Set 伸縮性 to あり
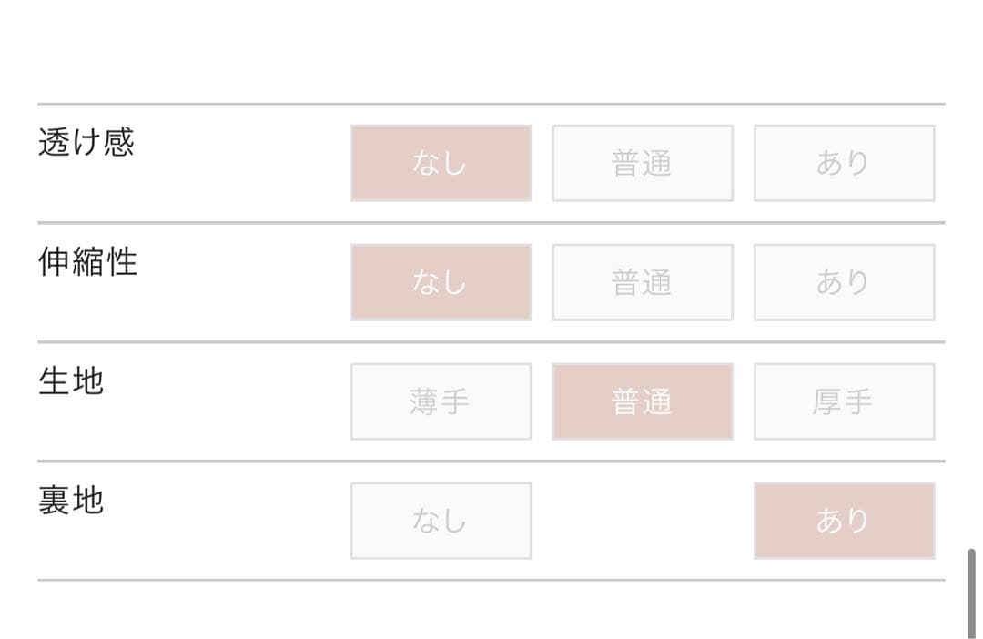The width and height of the screenshot is (983, 639). tap(845, 282)
